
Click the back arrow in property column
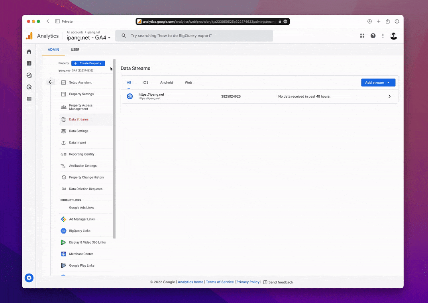tap(50, 82)
